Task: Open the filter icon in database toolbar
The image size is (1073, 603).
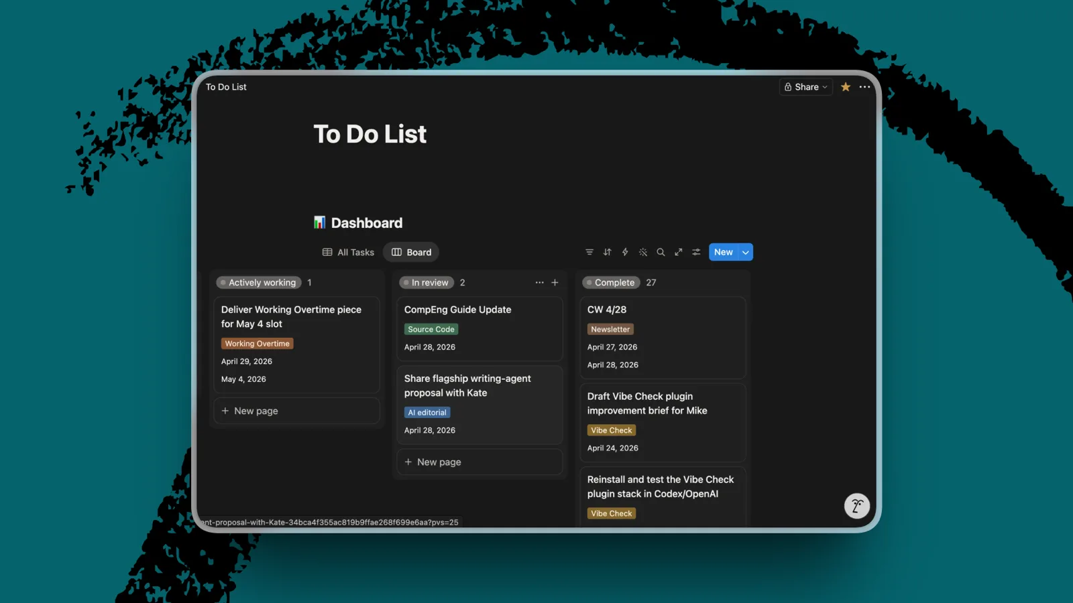Action: (589, 252)
